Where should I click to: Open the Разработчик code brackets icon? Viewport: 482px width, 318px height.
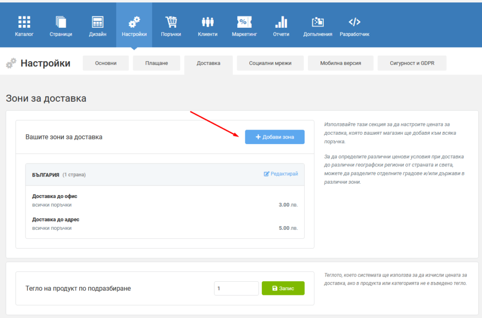(354, 22)
